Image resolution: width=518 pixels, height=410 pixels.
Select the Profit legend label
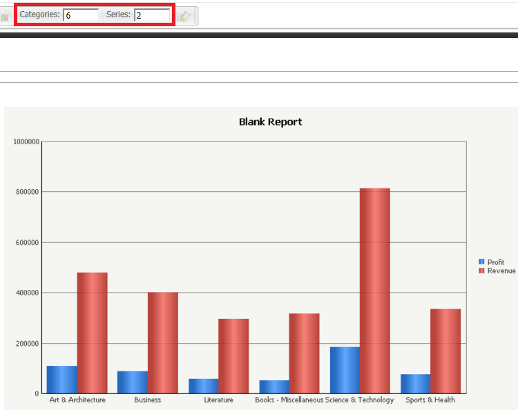tap(495, 262)
